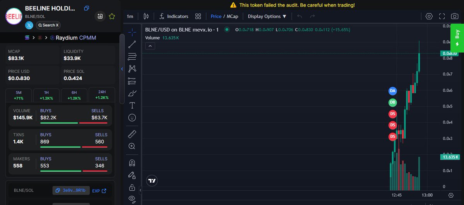The height and width of the screenshot is (205, 464).
Task: Add token to favorites with star icon
Action: pyautogui.click(x=112, y=16)
